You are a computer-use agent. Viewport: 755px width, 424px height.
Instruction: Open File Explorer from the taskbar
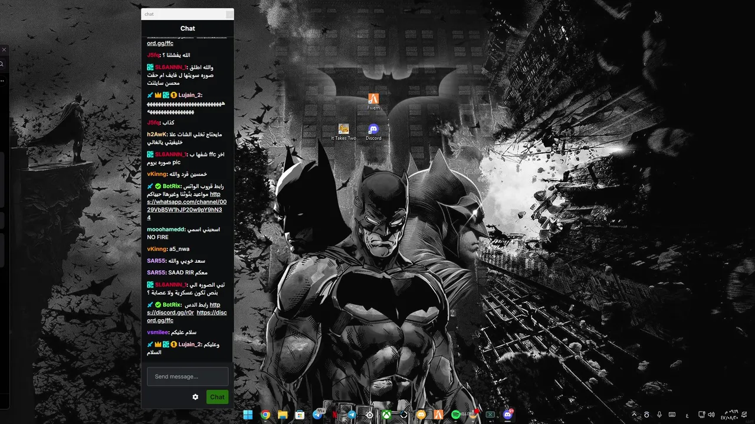click(x=283, y=415)
